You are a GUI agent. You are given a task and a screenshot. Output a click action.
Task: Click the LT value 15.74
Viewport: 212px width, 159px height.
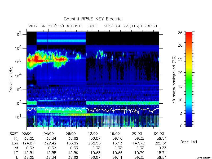[x=162, y=153]
